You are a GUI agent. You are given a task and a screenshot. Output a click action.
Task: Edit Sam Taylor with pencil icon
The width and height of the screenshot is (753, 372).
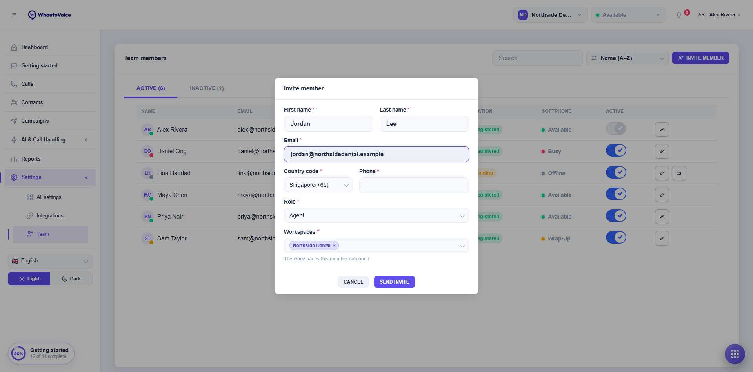point(662,238)
